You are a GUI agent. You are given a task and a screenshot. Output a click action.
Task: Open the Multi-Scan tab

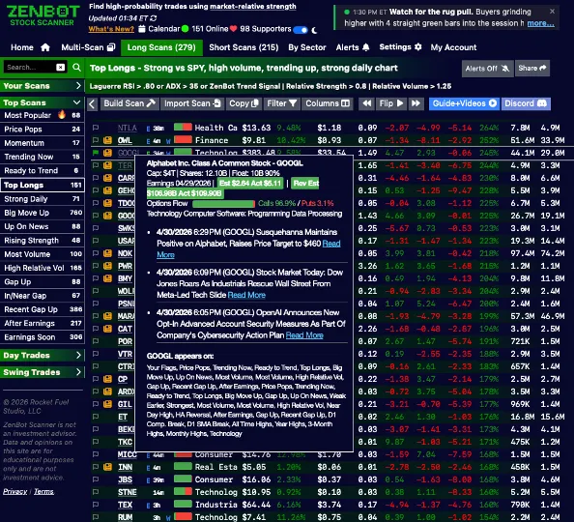coord(88,47)
